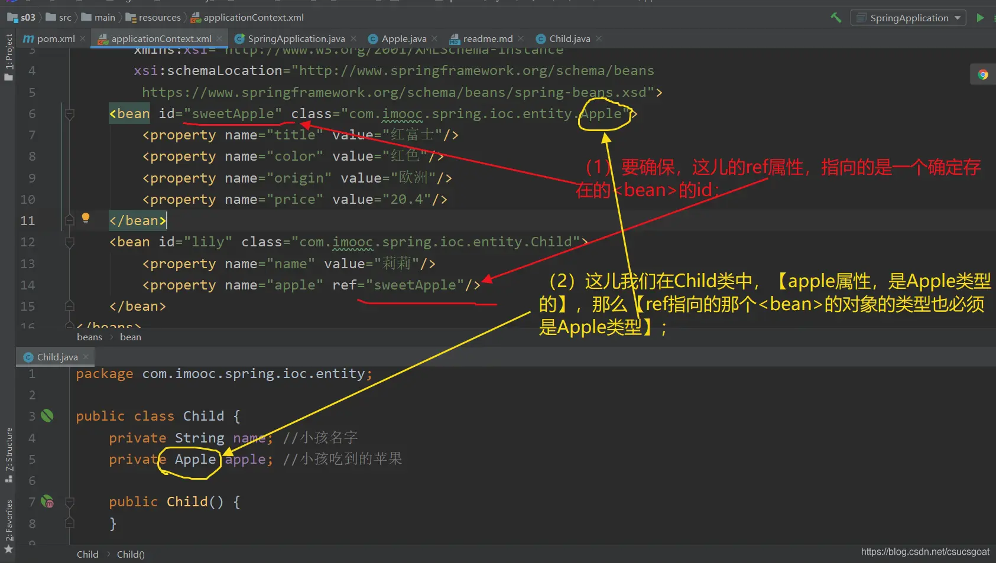Click the 'Child' class breadcrumb at the bottom

87,554
